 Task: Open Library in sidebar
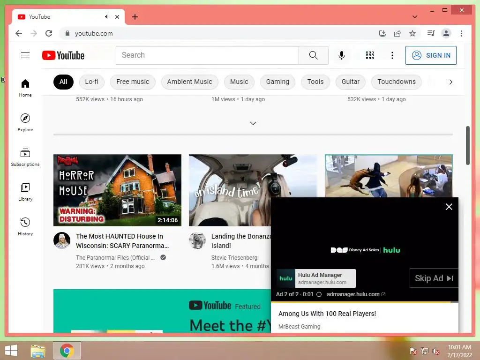point(25,192)
